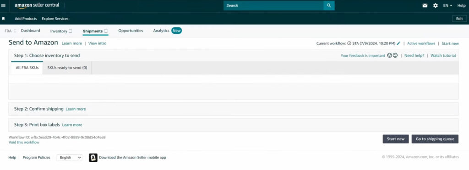Click in the Search input field

coord(273,5)
